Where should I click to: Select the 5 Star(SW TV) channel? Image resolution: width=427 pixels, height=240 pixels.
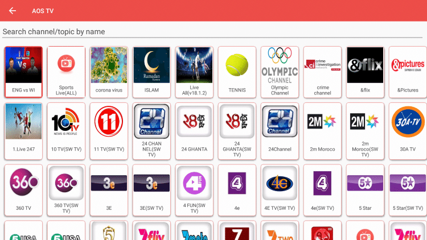pos(408,190)
